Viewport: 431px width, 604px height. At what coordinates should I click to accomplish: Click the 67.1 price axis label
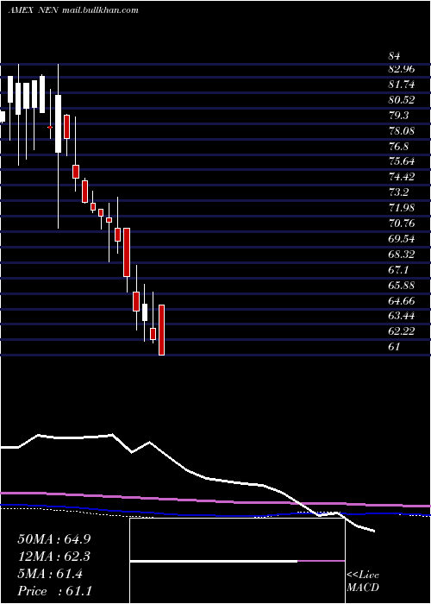[398, 269]
